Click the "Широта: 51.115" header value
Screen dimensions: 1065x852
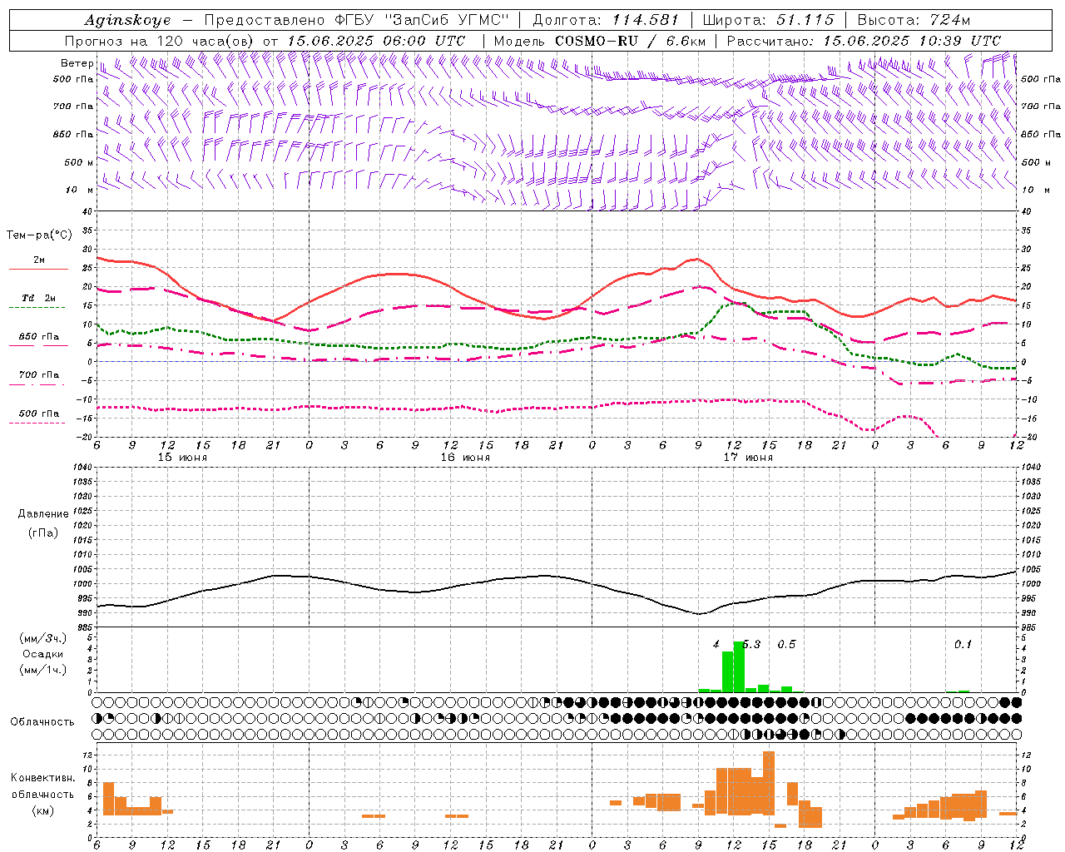768,20
